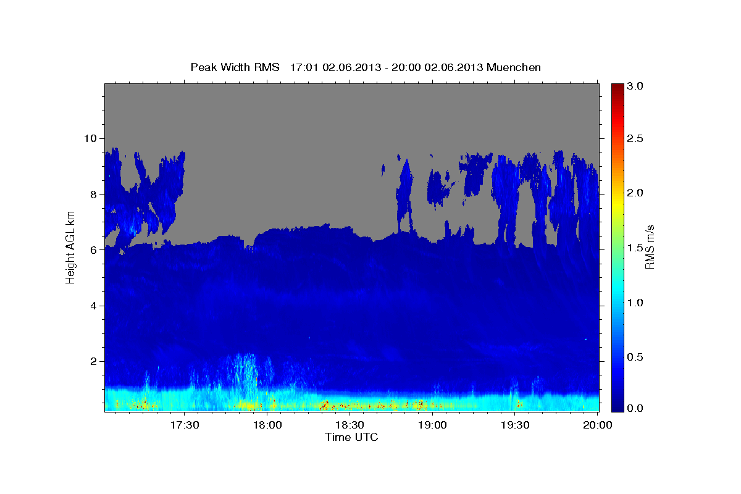The height and width of the screenshot is (494, 741).
Task: Click the 'Height AGL km' axis label
Action: tap(71, 247)
